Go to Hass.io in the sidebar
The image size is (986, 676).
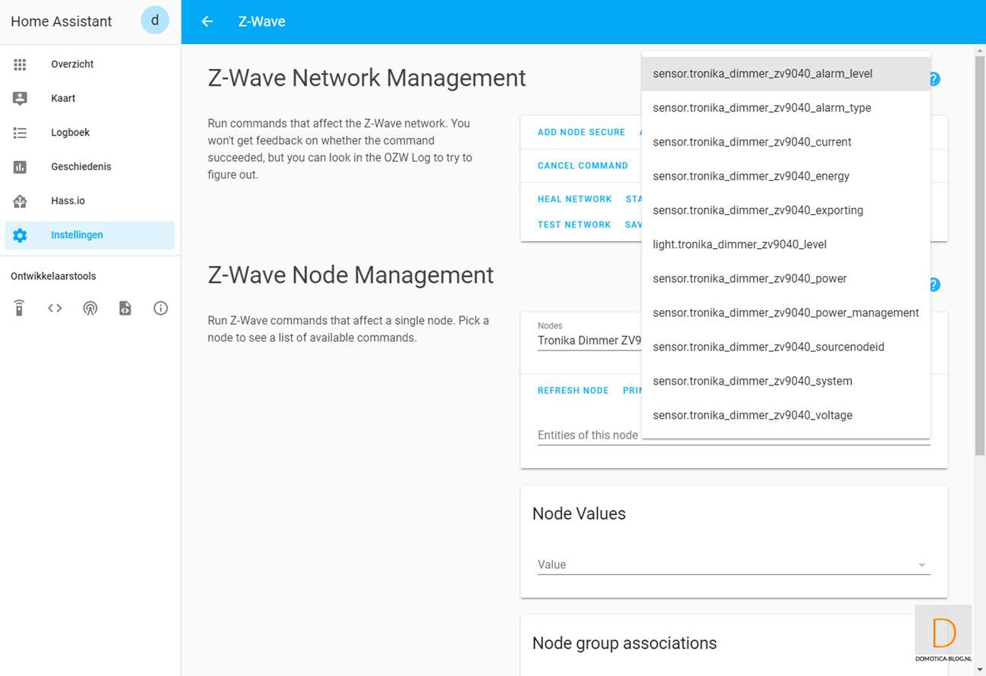68,201
